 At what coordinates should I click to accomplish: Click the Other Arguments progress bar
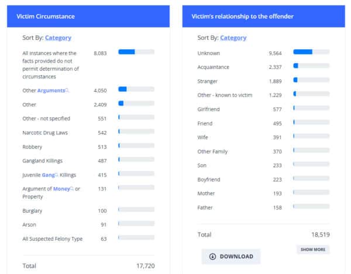[136, 89]
